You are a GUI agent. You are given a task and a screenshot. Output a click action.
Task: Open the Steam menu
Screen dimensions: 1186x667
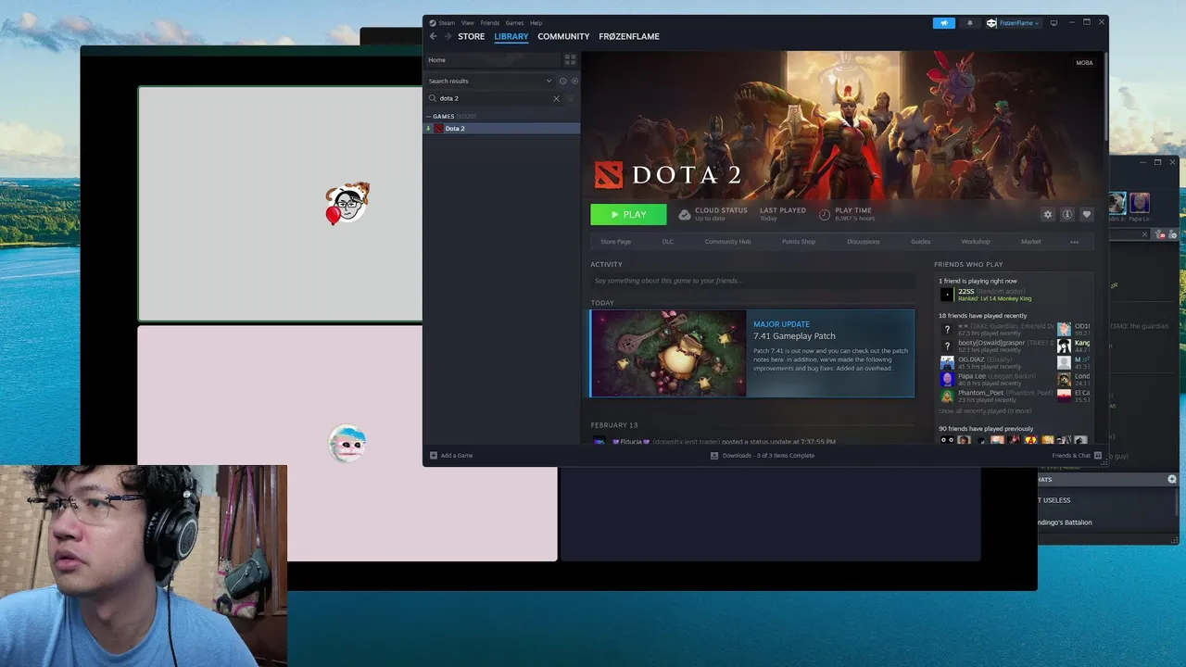pos(447,23)
